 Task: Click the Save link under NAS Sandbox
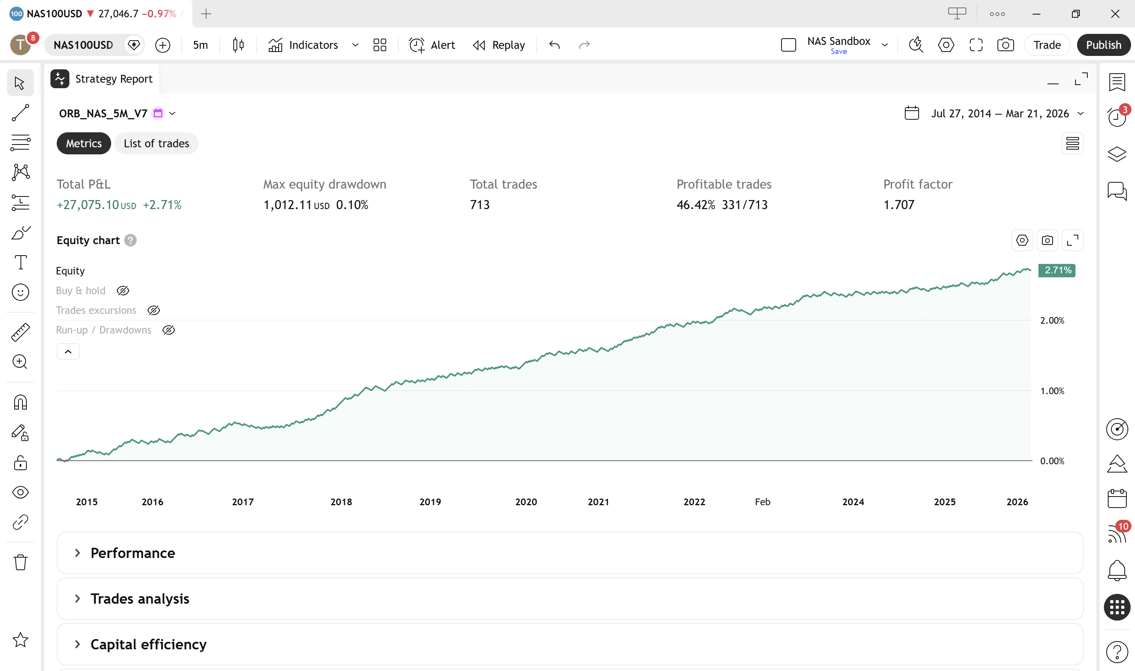[839, 51]
